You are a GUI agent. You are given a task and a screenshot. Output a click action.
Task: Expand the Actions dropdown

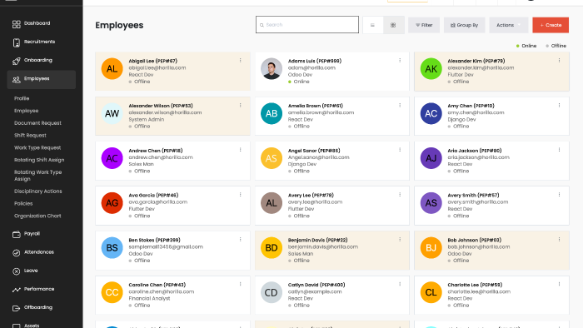coord(508,25)
